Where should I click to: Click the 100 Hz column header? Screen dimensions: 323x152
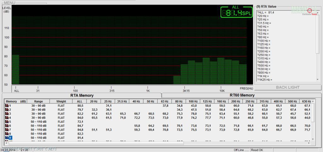coord(193,101)
